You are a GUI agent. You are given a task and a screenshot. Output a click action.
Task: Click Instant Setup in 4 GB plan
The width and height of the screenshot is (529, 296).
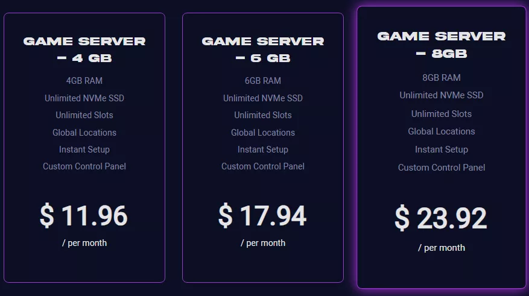pyautogui.click(x=84, y=150)
